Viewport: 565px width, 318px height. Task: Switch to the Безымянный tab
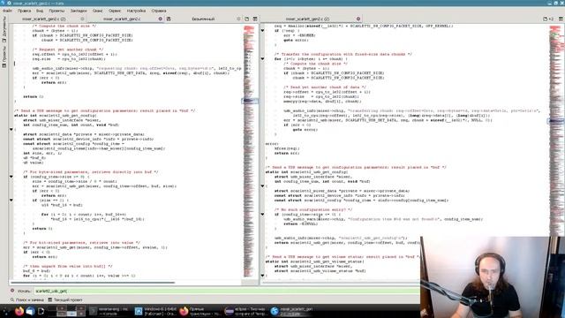tap(203, 19)
